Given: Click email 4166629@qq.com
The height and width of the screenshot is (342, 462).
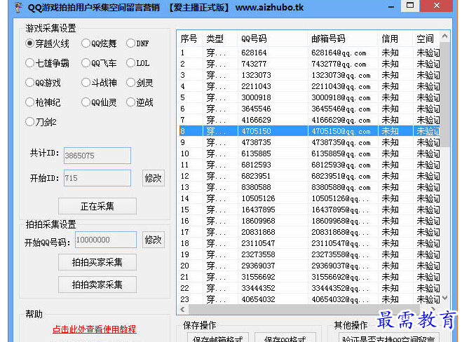Looking at the screenshot, I should pyautogui.click(x=341, y=120).
